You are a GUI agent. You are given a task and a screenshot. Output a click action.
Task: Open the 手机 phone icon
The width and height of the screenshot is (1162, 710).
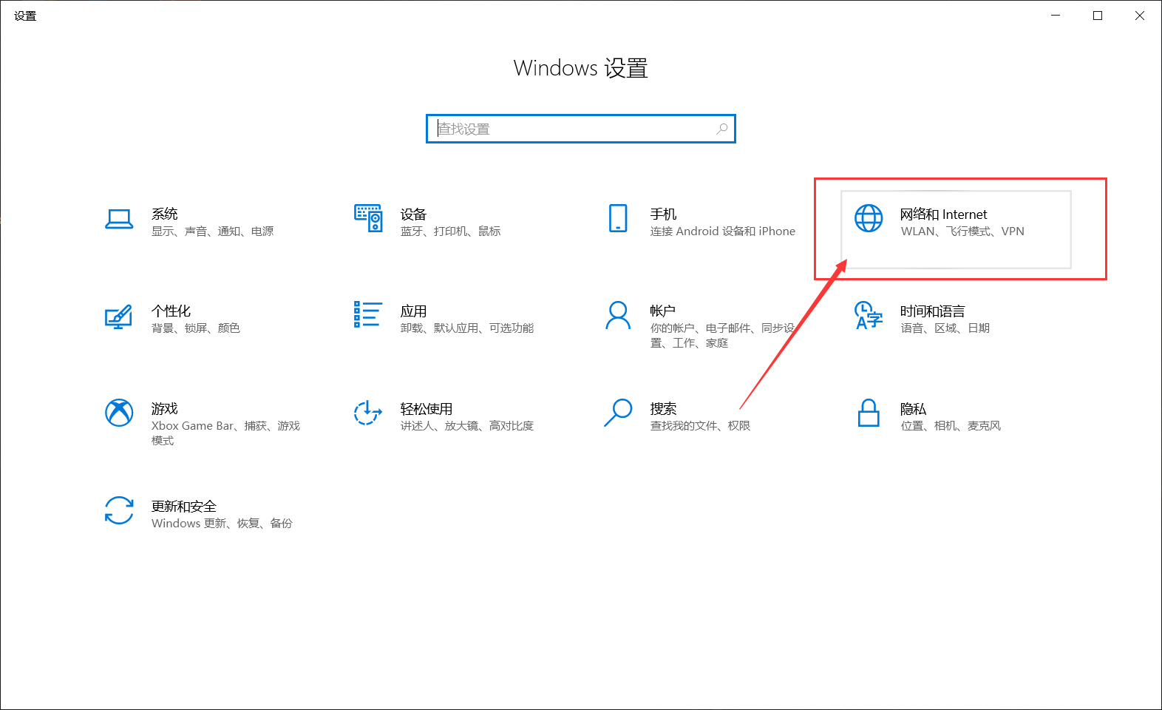618,218
